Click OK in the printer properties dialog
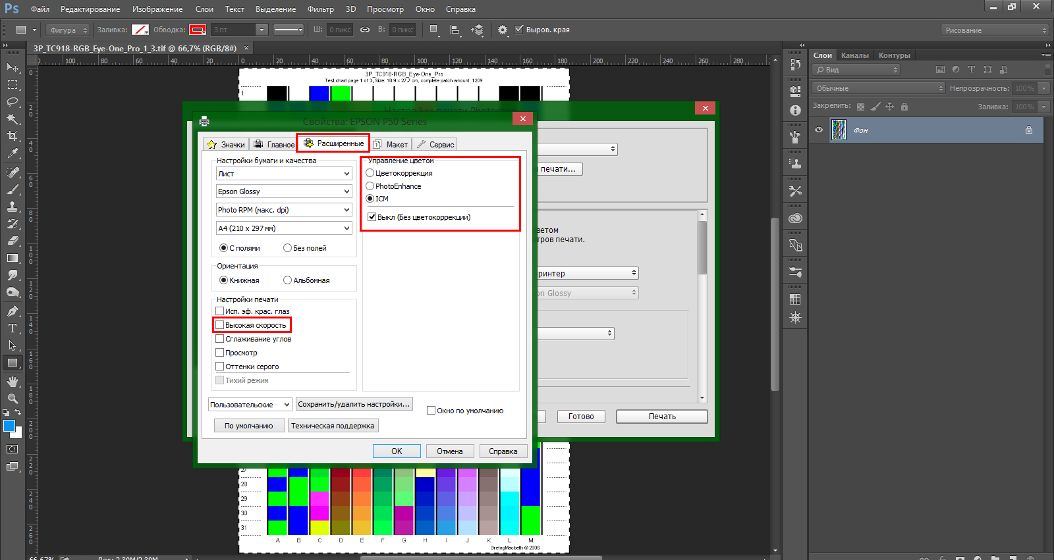Viewport: 1054px width, 560px height. coord(397,451)
